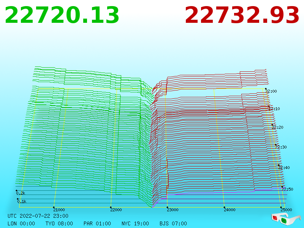Click the 24000 price axis label
Screen dimensions: 304x228
pos(230,210)
